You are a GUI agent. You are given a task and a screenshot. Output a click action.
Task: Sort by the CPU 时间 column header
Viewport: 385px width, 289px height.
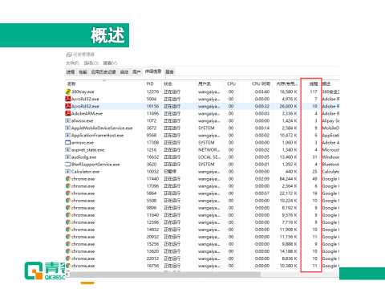tap(261, 83)
